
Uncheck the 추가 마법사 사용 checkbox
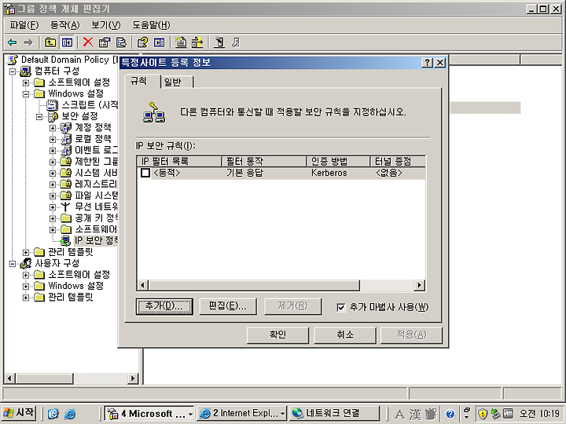coord(340,307)
